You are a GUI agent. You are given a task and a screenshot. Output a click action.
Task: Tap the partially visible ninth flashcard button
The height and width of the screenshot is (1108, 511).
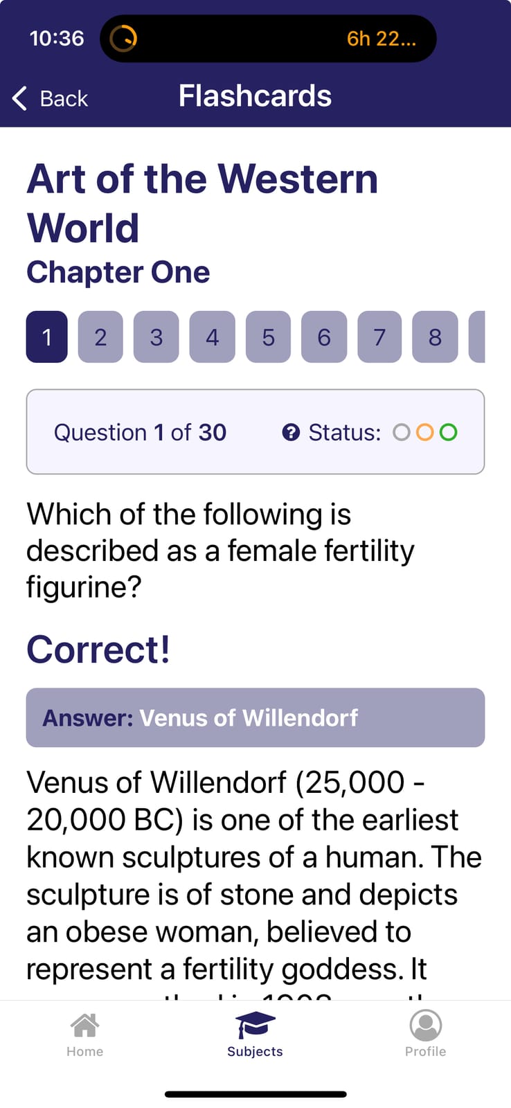[477, 337]
